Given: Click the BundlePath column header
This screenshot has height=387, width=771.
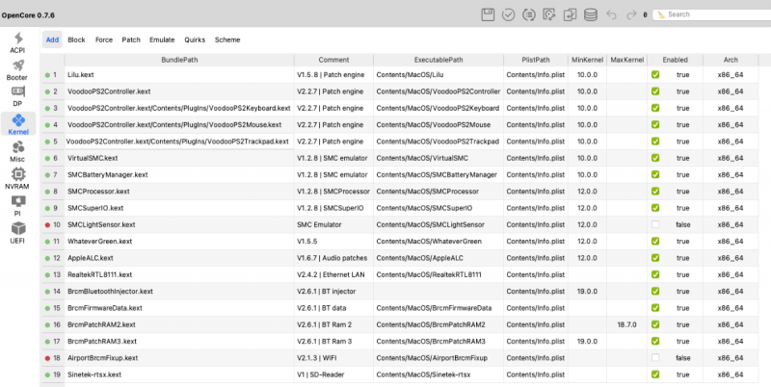Looking at the screenshot, I should [179, 60].
